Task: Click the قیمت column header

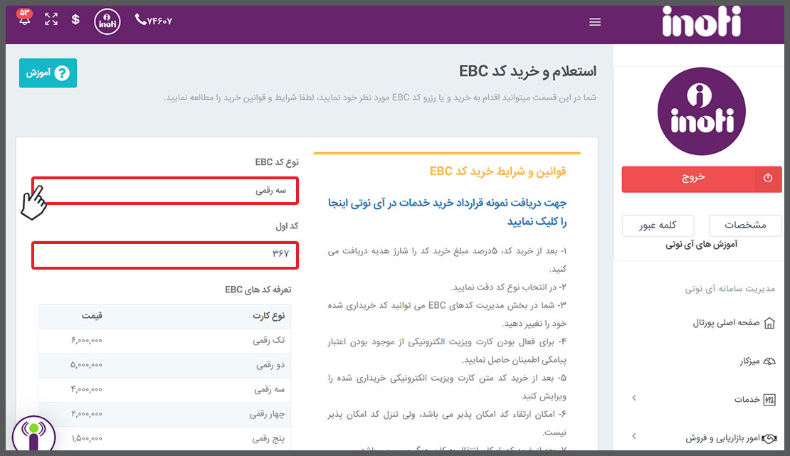Action: click(93, 316)
